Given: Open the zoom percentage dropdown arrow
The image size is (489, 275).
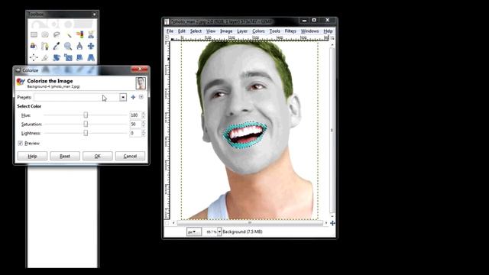Looking at the screenshot, I should pos(219,231).
